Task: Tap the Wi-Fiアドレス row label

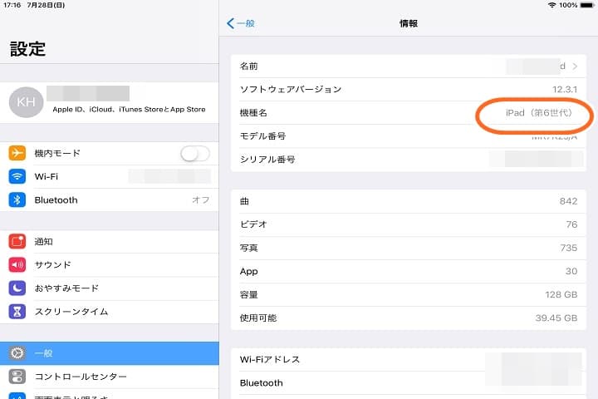Action: 270,359
